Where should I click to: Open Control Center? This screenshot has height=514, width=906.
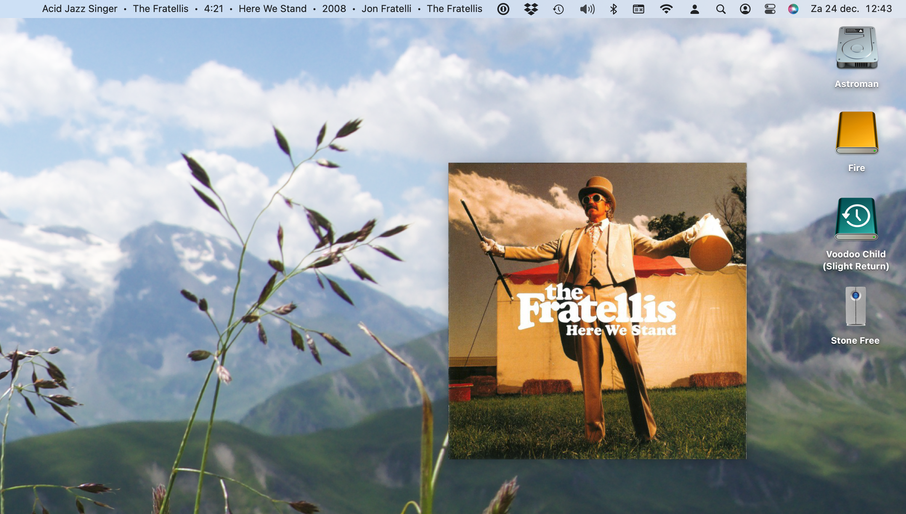pyautogui.click(x=770, y=9)
